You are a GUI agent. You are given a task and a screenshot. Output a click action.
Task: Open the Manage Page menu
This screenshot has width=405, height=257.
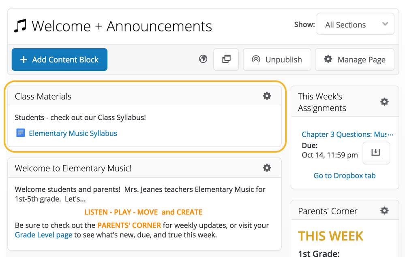(x=354, y=59)
